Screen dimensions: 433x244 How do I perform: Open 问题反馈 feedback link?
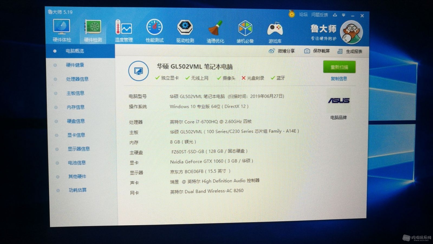[320, 15]
